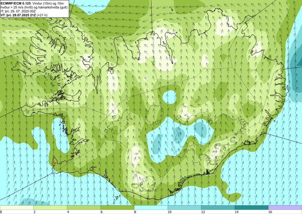The height and width of the screenshot is (214, 302).
Task: Click the medium green 4–6 legend color
Action: pyautogui.click(x=84, y=208)
